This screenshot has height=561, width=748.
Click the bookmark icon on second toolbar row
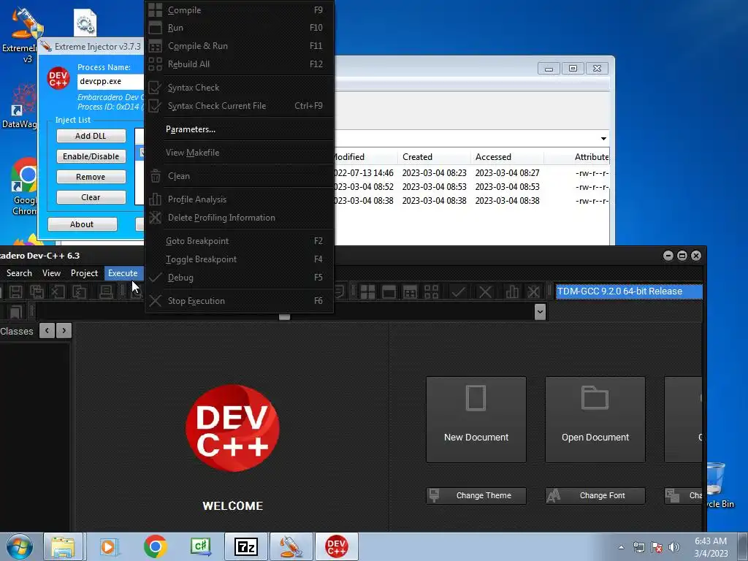[x=16, y=312]
